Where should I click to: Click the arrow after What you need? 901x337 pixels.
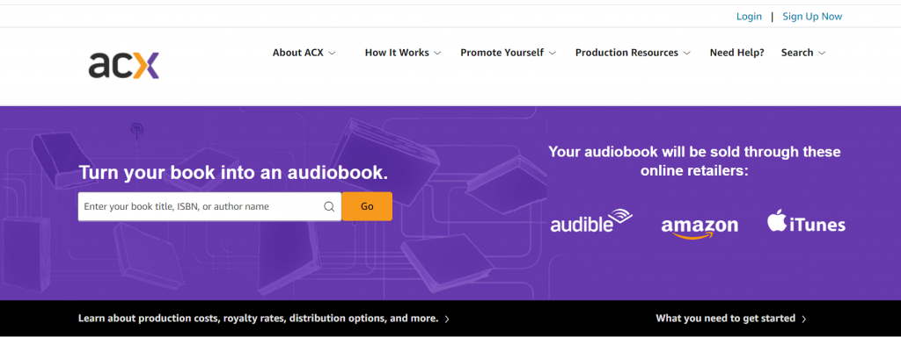[x=804, y=319]
